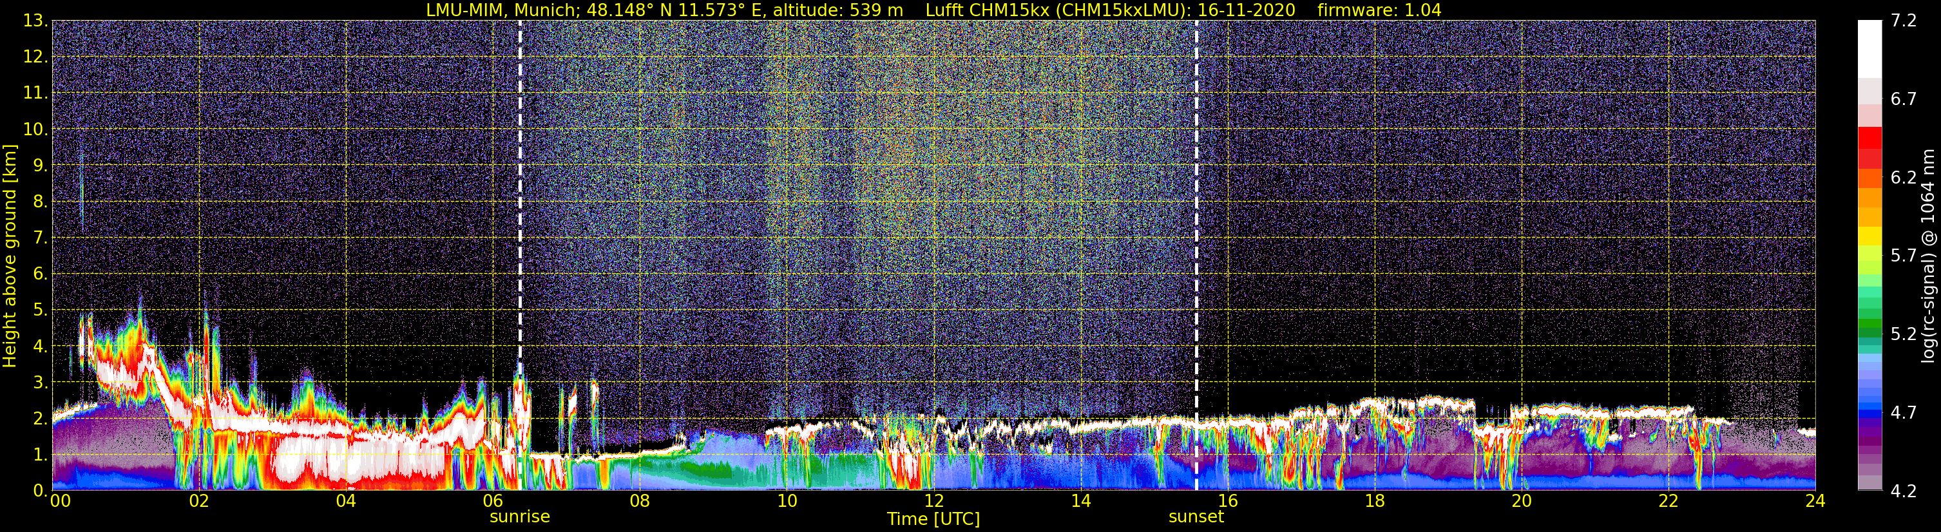Viewport: 1941px width, 532px height.
Task: Click the 'firmware: 1.04' text
Action: [1380, 10]
